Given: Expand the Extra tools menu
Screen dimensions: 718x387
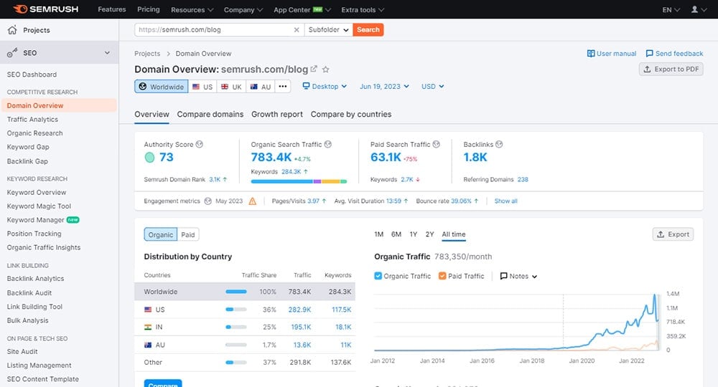Looking at the screenshot, I should 363,9.
